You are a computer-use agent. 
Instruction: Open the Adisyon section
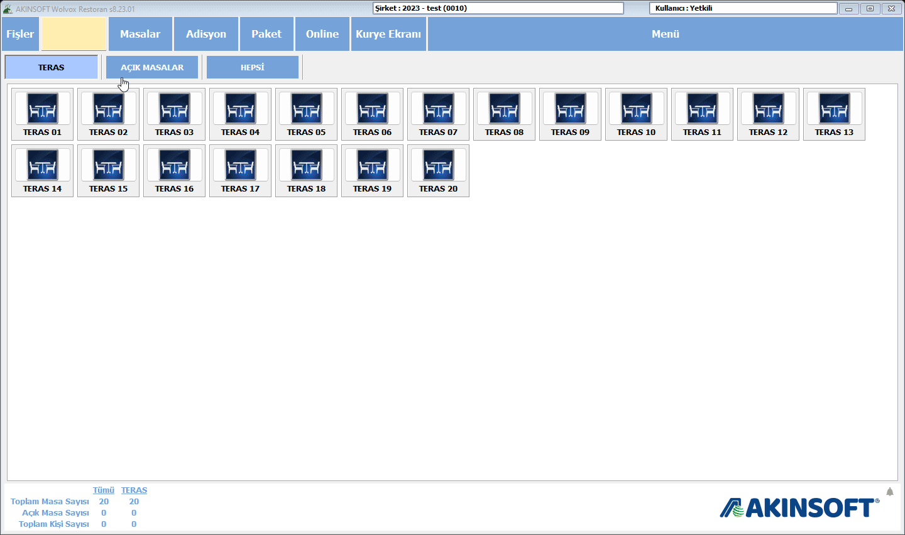coord(206,34)
